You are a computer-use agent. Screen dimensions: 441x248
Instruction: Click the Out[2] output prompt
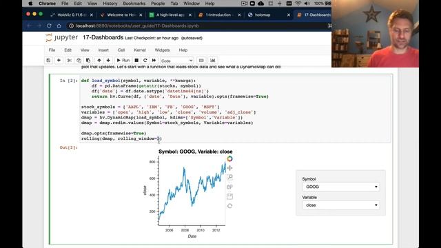[68, 147]
